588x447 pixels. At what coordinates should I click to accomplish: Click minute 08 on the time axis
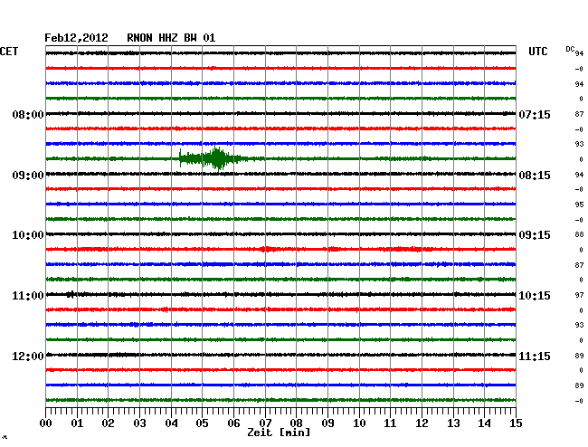296,423
